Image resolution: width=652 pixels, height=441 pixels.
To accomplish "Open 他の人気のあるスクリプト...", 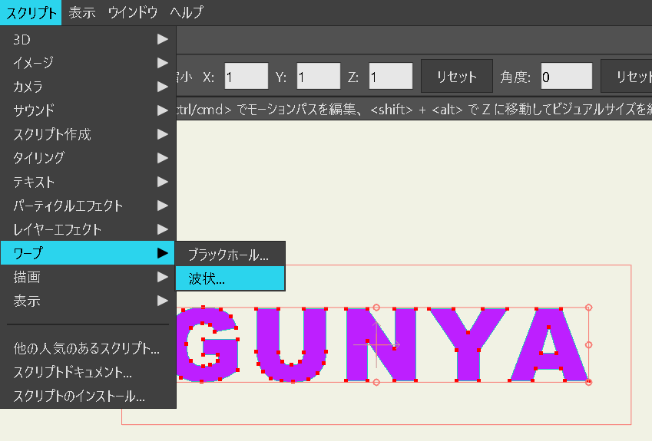I will [87, 349].
